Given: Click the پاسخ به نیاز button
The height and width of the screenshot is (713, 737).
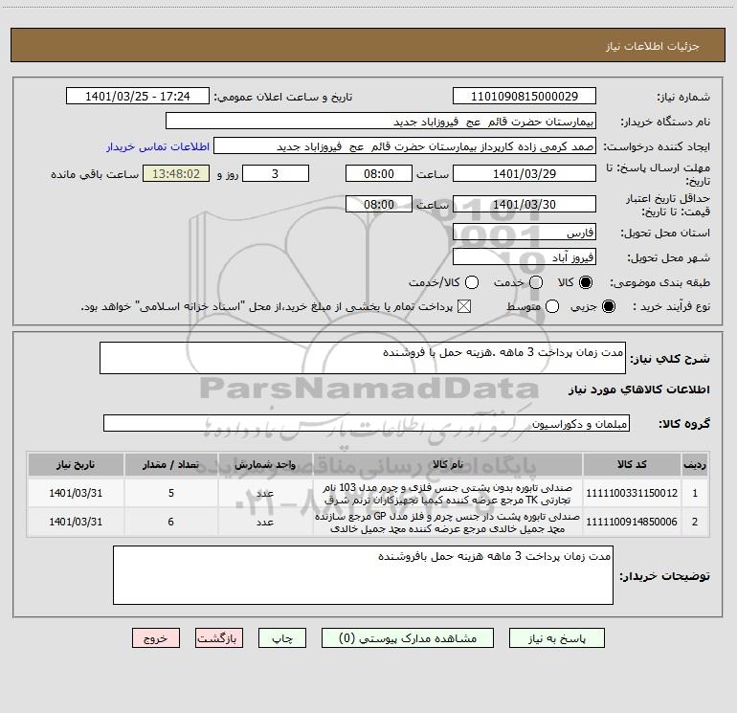Looking at the screenshot, I should point(556,638).
